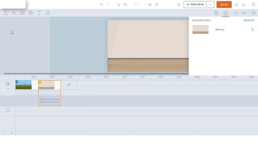The height and width of the screenshot is (145, 258).
Task: Click the Delete trash can icon
Action: 157,4
